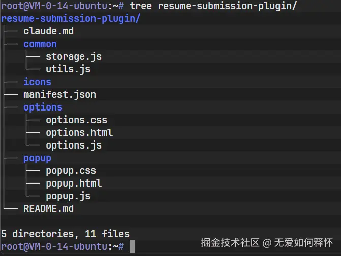Select the options.js file entry
The image size is (341, 256).
74,145
